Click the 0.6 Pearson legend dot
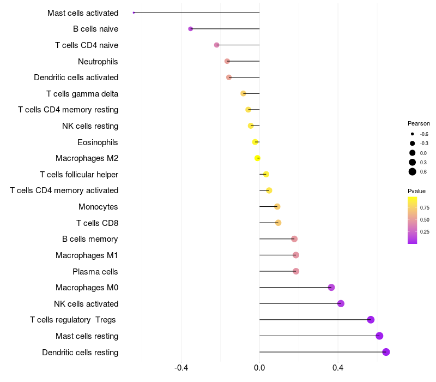The height and width of the screenshot is (382, 436). click(413, 172)
